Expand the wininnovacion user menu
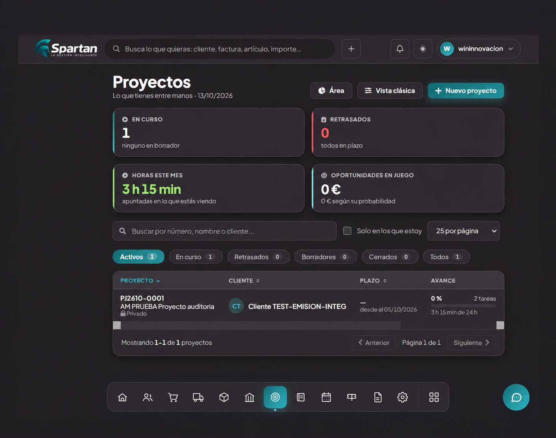 click(478, 49)
